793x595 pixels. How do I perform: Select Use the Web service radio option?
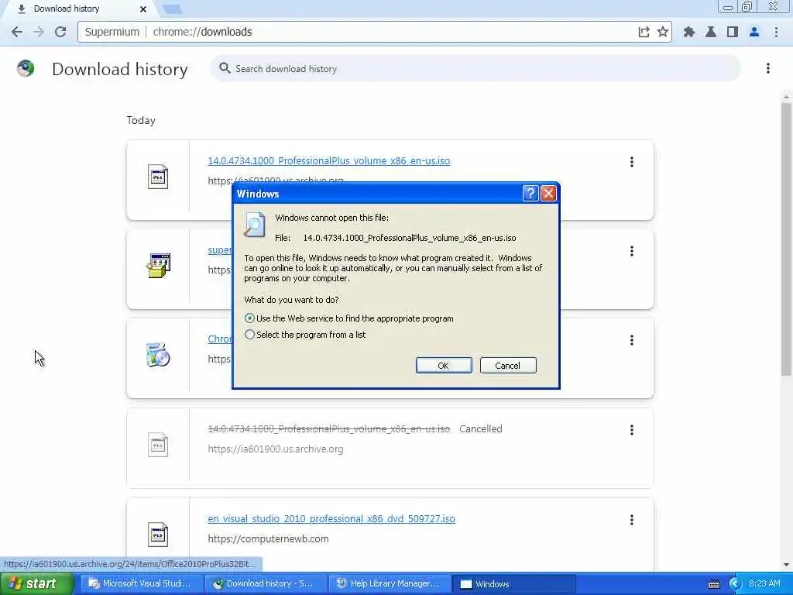coord(249,318)
